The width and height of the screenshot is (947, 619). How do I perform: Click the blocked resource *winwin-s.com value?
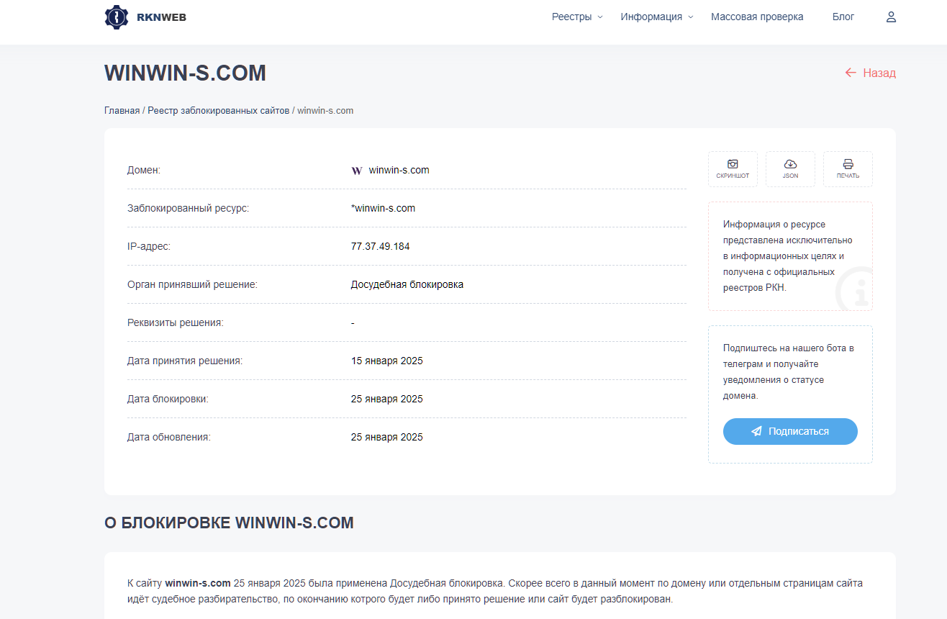[x=383, y=208]
